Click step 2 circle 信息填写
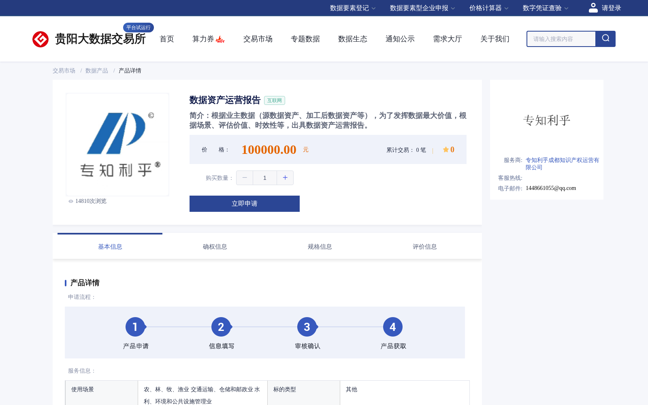Image resolution: width=648 pixels, height=405 pixels. pos(221,327)
